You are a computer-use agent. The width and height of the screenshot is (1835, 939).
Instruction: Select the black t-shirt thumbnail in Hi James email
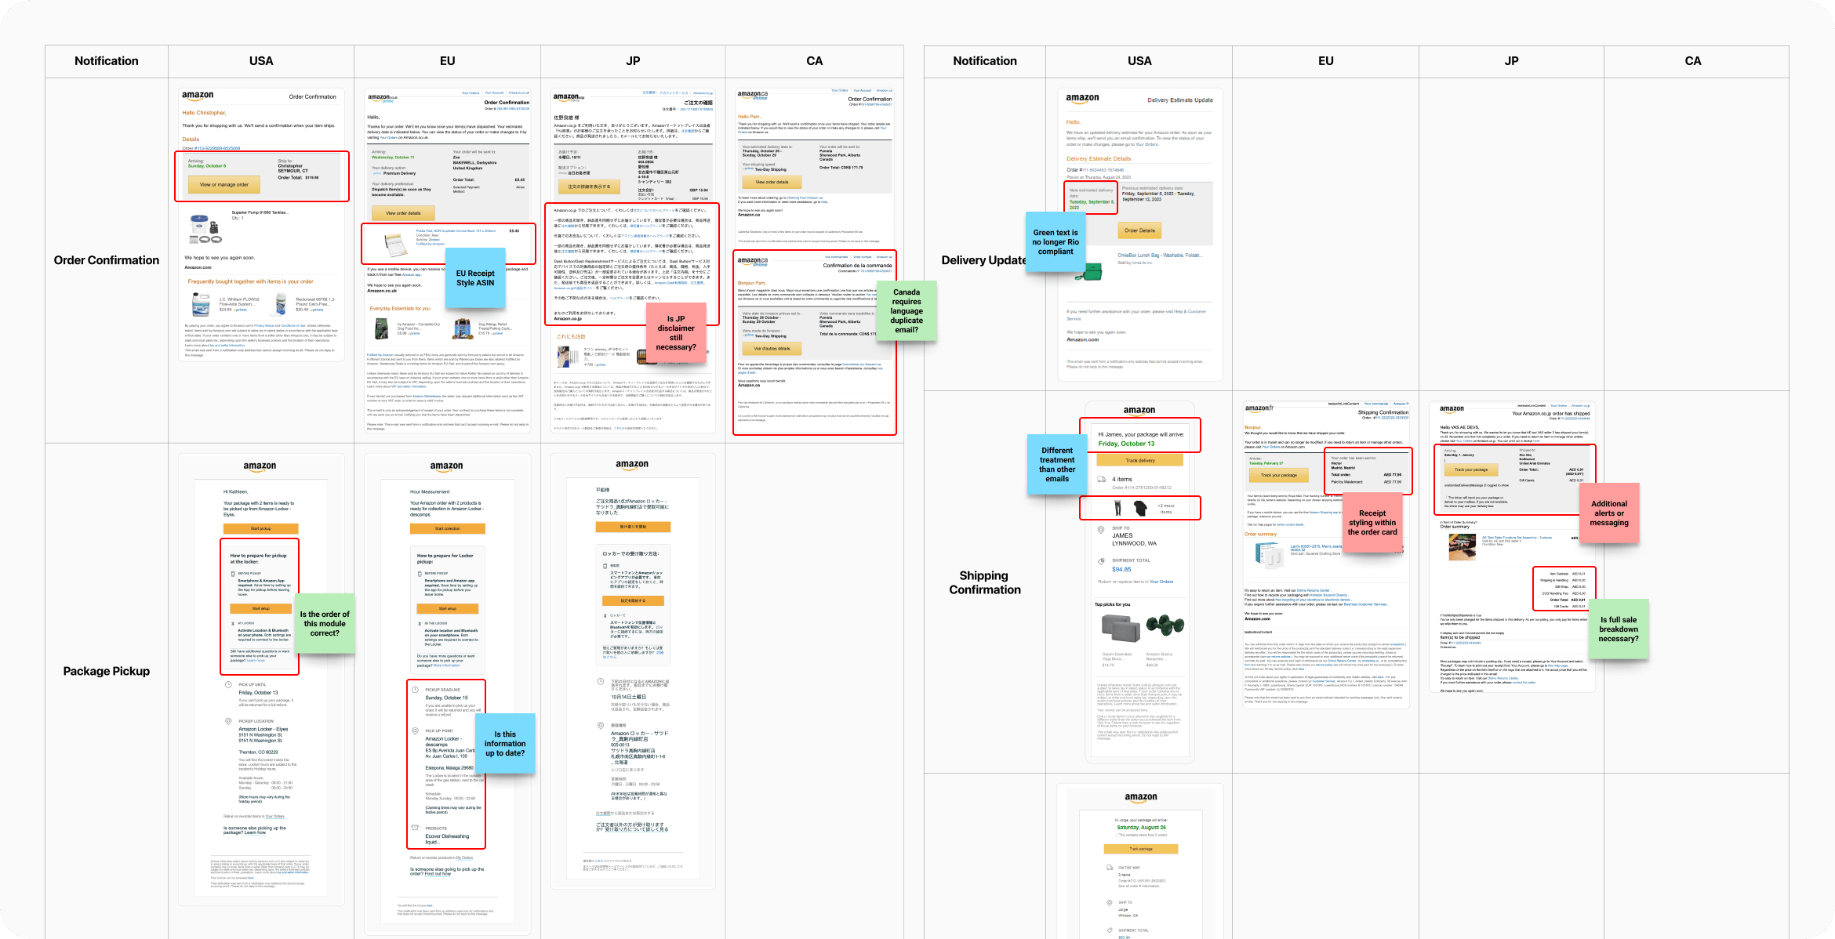pyautogui.click(x=1140, y=508)
